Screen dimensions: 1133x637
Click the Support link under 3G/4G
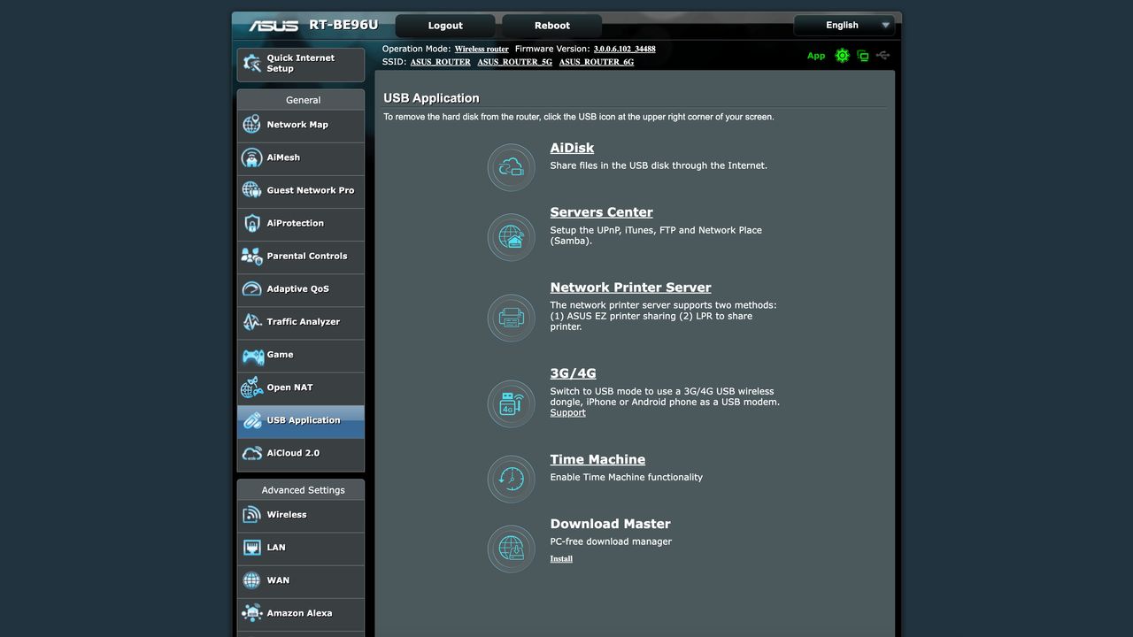[567, 413]
